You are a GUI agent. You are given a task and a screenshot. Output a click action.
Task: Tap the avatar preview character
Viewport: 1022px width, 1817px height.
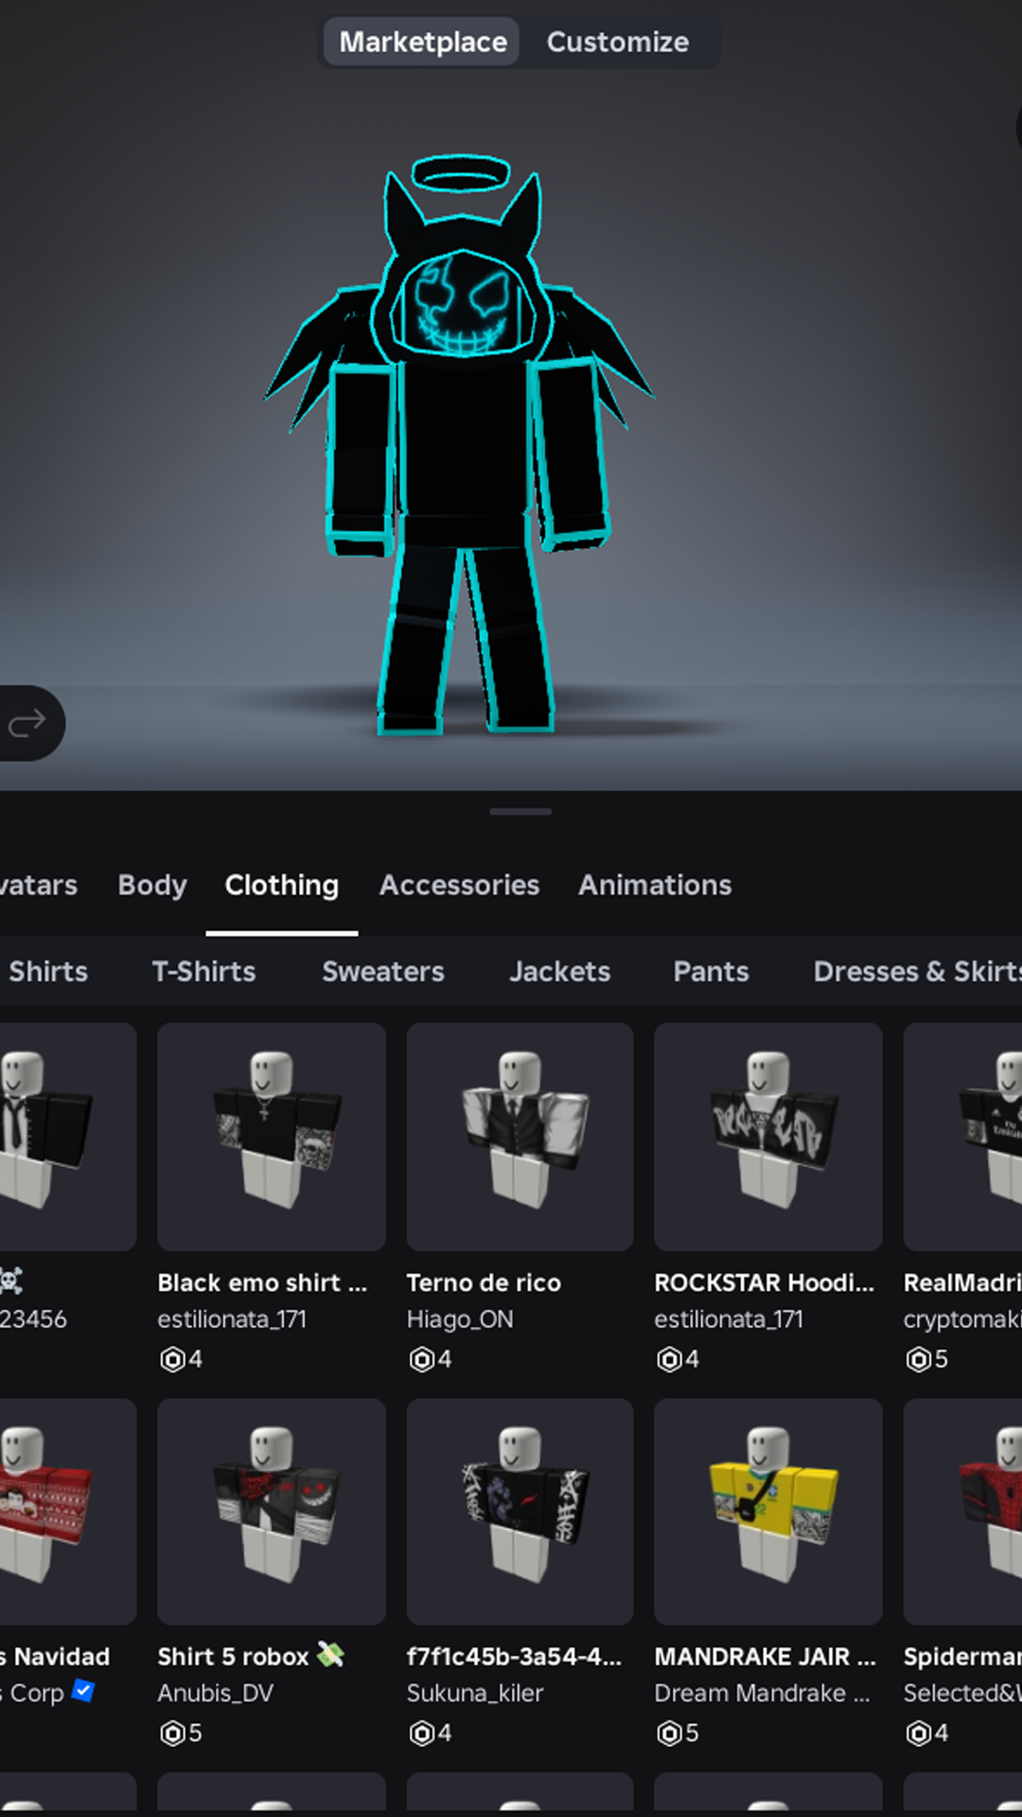point(461,445)
